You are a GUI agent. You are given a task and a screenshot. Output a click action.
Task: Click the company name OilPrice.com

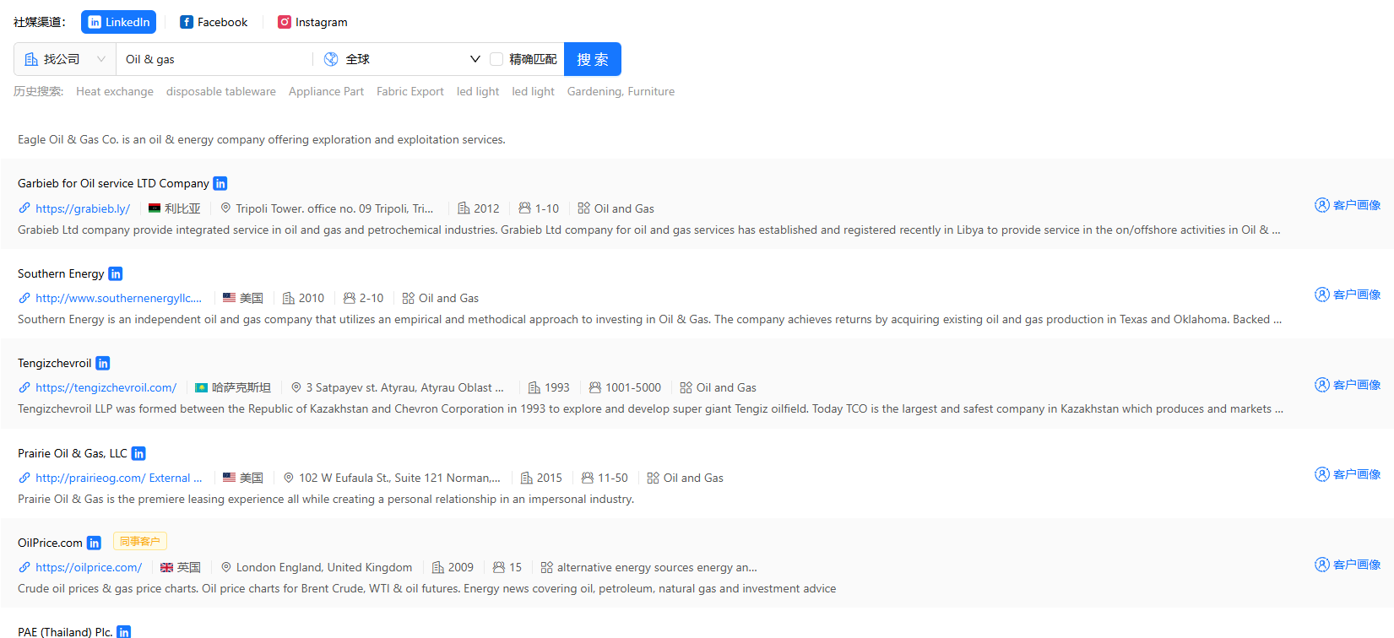(x=50, y=543)
